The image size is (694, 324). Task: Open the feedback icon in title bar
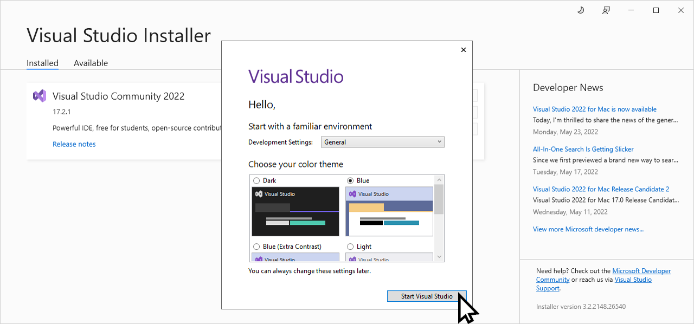pos(606,10)
